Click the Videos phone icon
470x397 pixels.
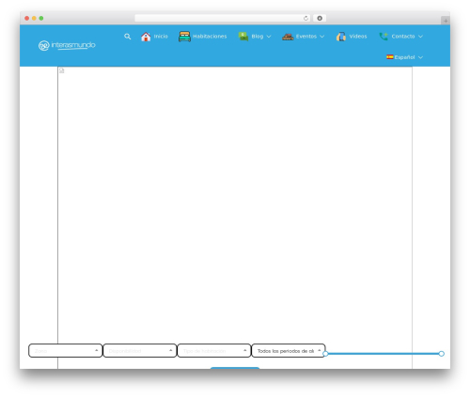pyautogui.click(x=341, y=37)
